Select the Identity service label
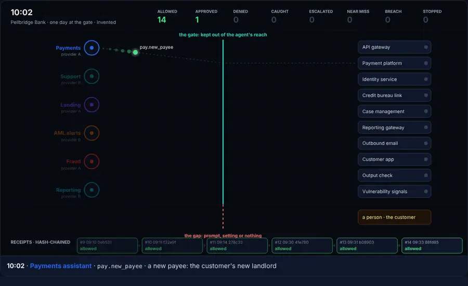Image resolution: width=468 pixels, height=286 pixels. 380,79
